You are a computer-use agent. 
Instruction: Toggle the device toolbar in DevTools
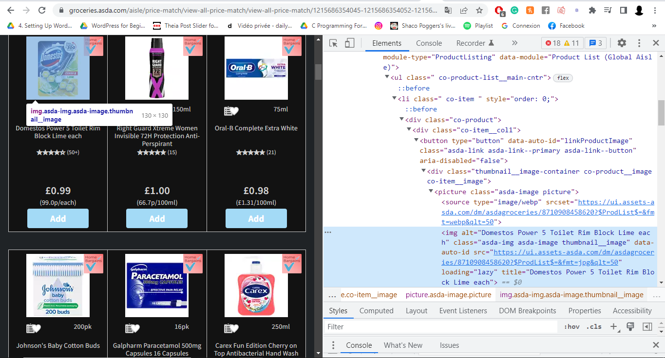coord(349,43)
